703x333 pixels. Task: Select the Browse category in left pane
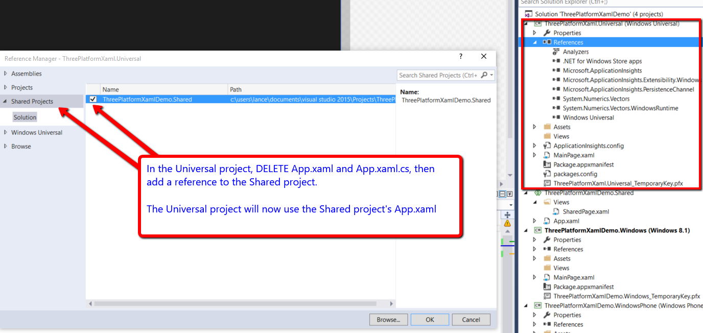click(21, 146)
